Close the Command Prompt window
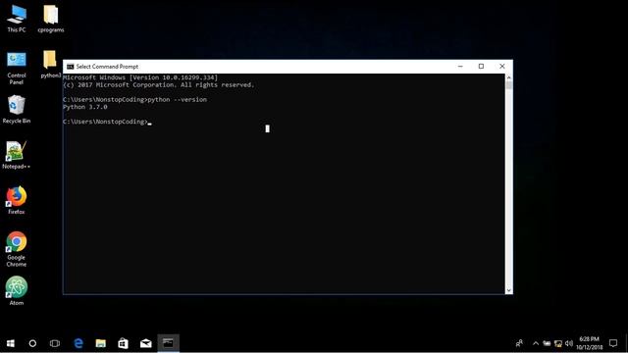This screenshot has width=628, height=353. [x=501, y=67]
